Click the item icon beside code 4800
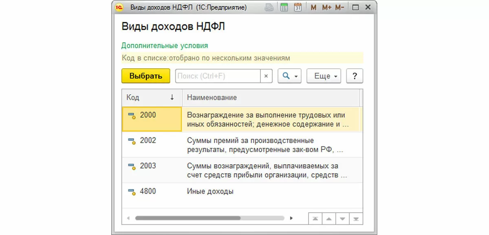 [x=132, y=191]
